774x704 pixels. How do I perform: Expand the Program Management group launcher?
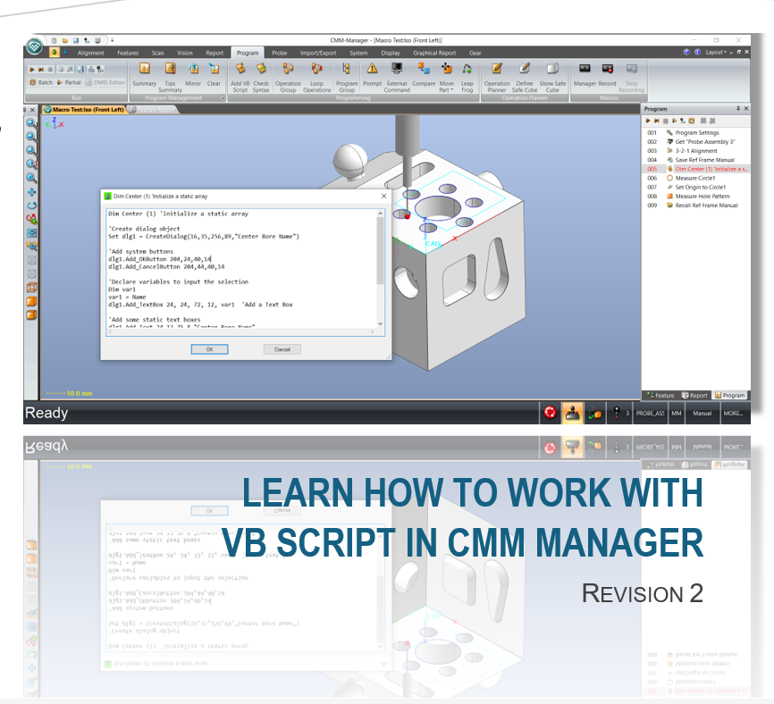pos(223,98)
